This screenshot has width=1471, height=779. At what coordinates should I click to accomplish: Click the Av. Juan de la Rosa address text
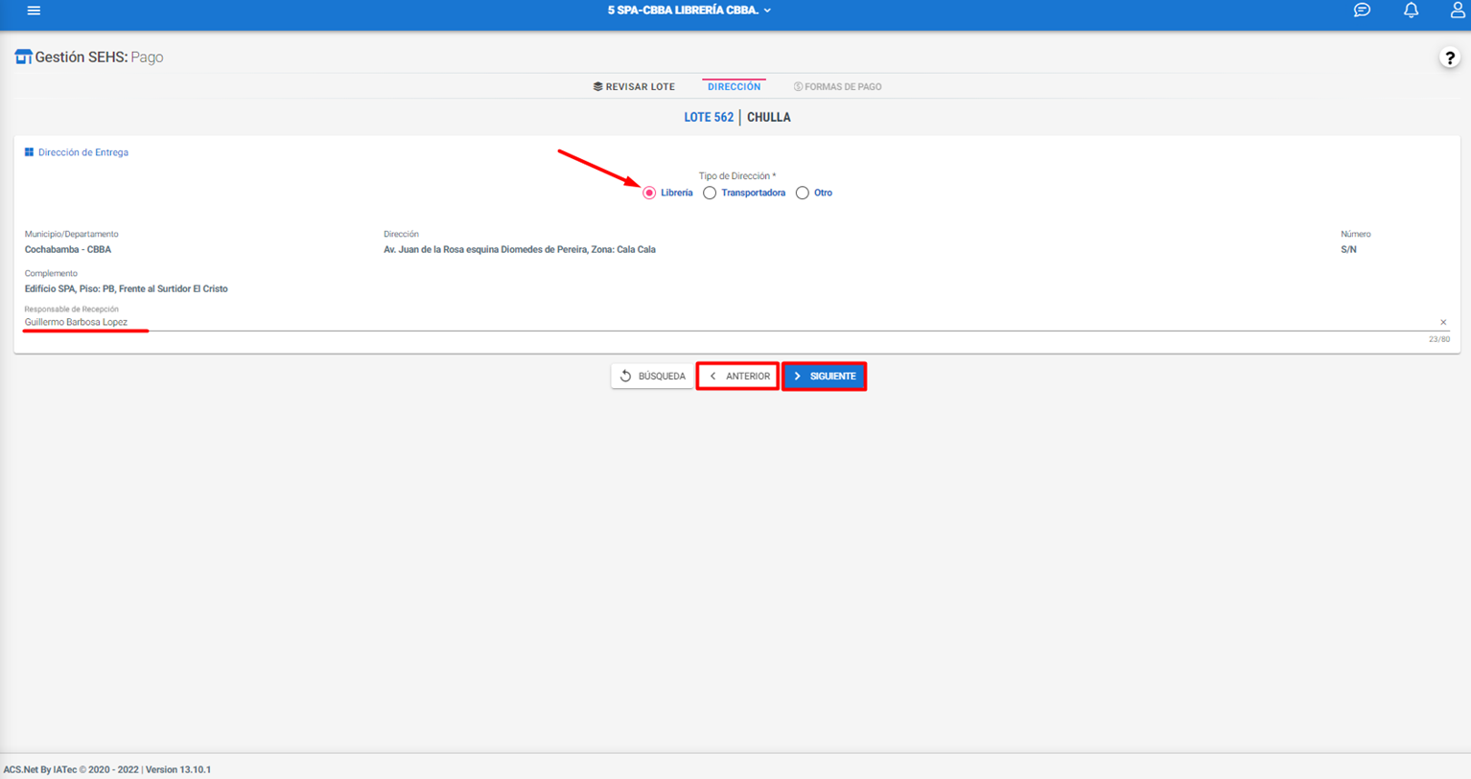tap(520, 249)
